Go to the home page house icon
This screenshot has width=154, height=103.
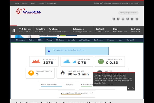click(x=14, y=30)
